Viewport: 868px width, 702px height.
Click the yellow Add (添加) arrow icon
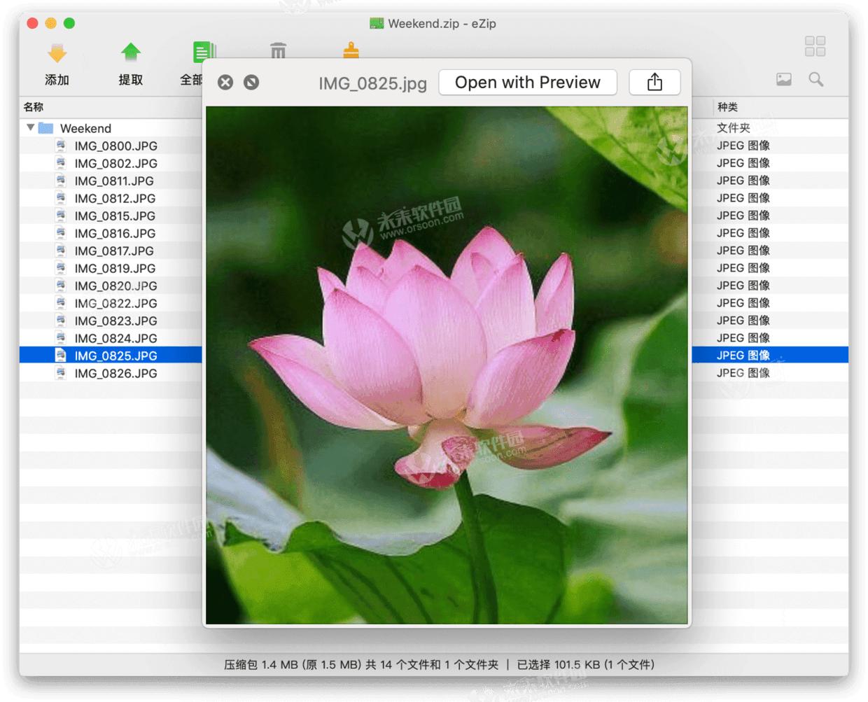[x=57, y=53]
